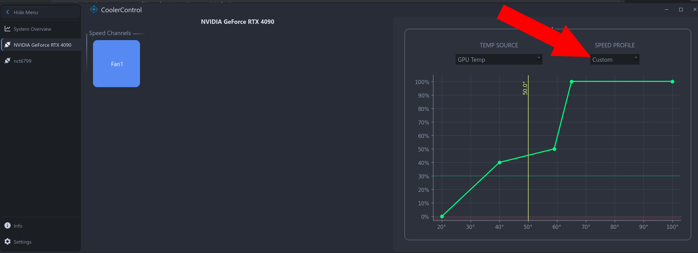Maximize the CoolerControl window
698x253 pixels.
click(681, 10)
